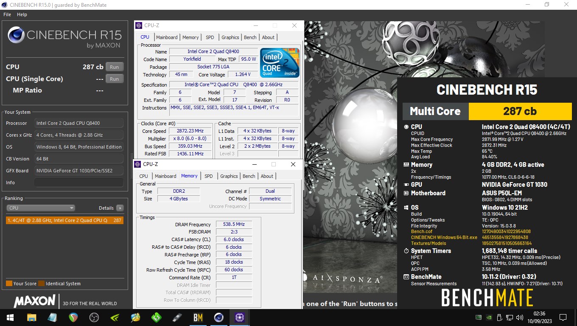
Task: Click the Rated FSB 1436.11 MHz value
Action: tap(190, 154)
